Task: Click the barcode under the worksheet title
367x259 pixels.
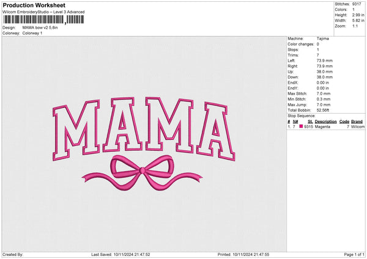Action: click(43, 20)
